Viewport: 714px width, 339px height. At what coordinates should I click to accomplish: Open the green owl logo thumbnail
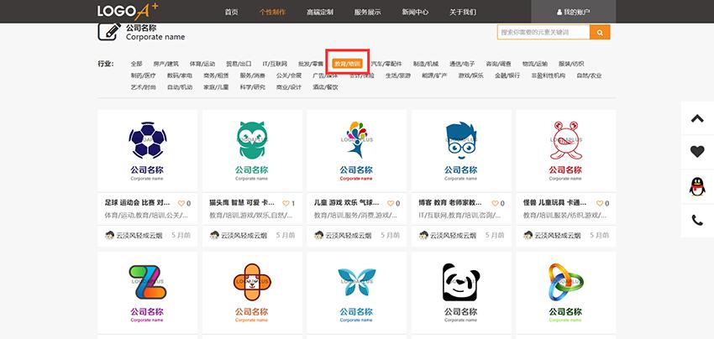[252, 150]
